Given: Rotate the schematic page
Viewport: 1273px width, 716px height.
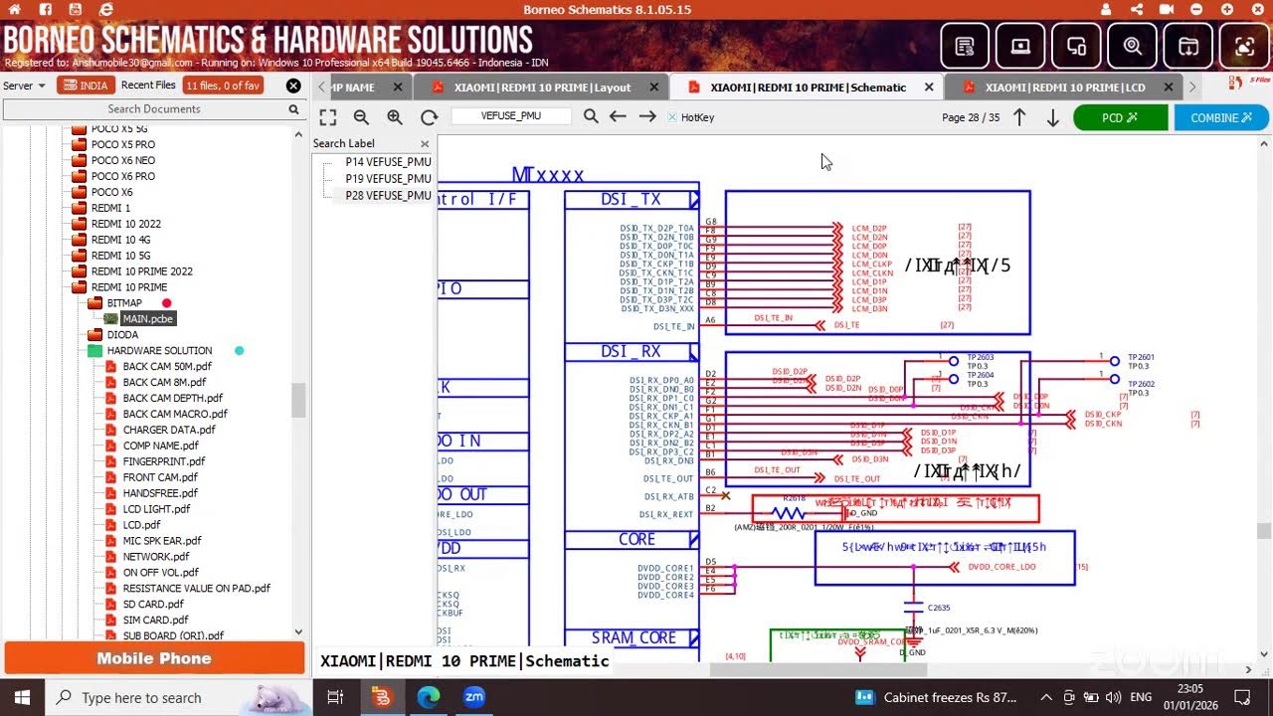Looking at the screenshot, I should (429, 117).
